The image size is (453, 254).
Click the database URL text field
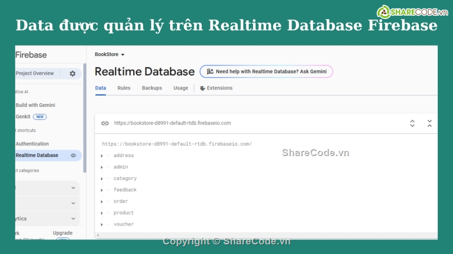click(173, 123)
